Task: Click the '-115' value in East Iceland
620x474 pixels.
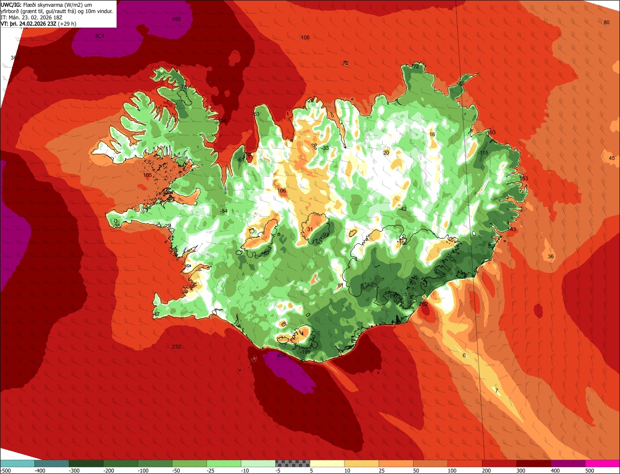Action: [483, 153]
